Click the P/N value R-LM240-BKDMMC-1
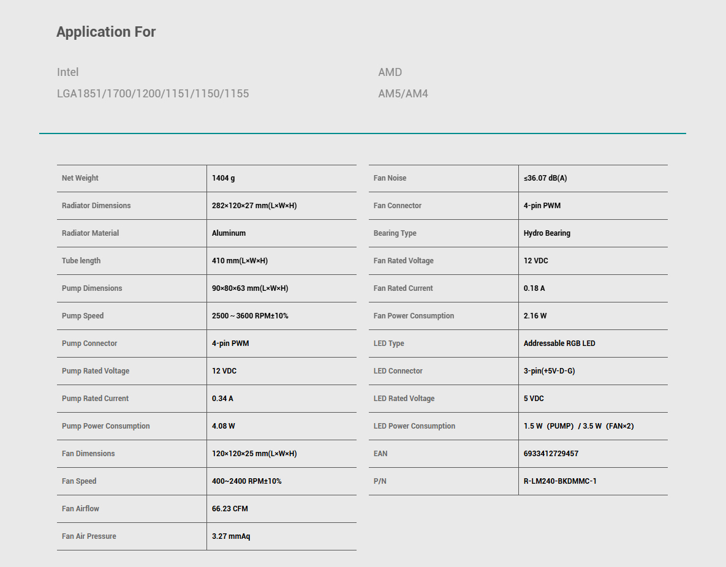726x567 pixels. tap(560, 481)
